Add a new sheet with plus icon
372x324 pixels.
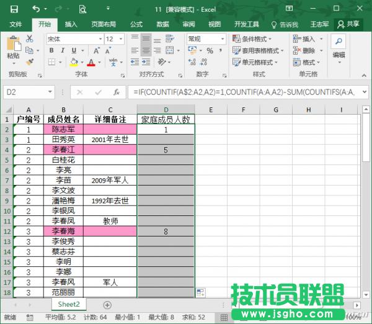pos(107,305)
